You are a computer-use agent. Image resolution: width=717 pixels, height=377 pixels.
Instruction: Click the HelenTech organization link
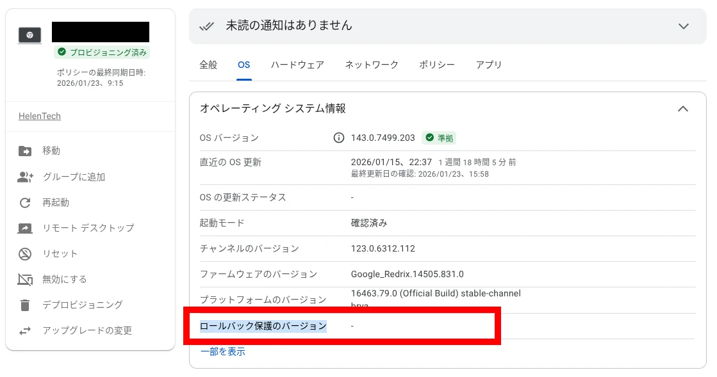[40, 116]
